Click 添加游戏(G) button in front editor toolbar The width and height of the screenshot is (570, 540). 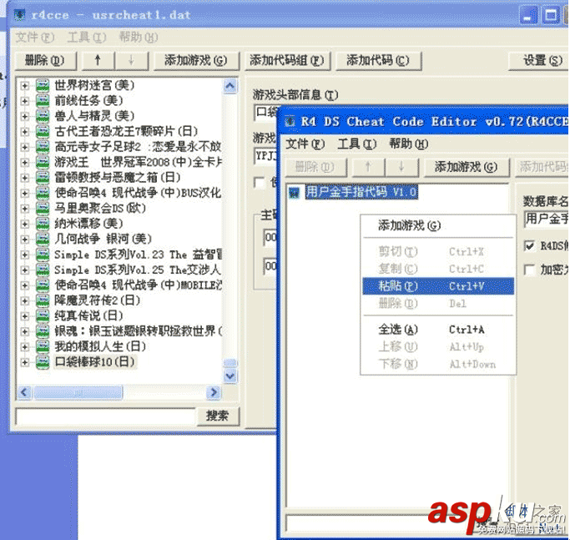pos(466,167)
